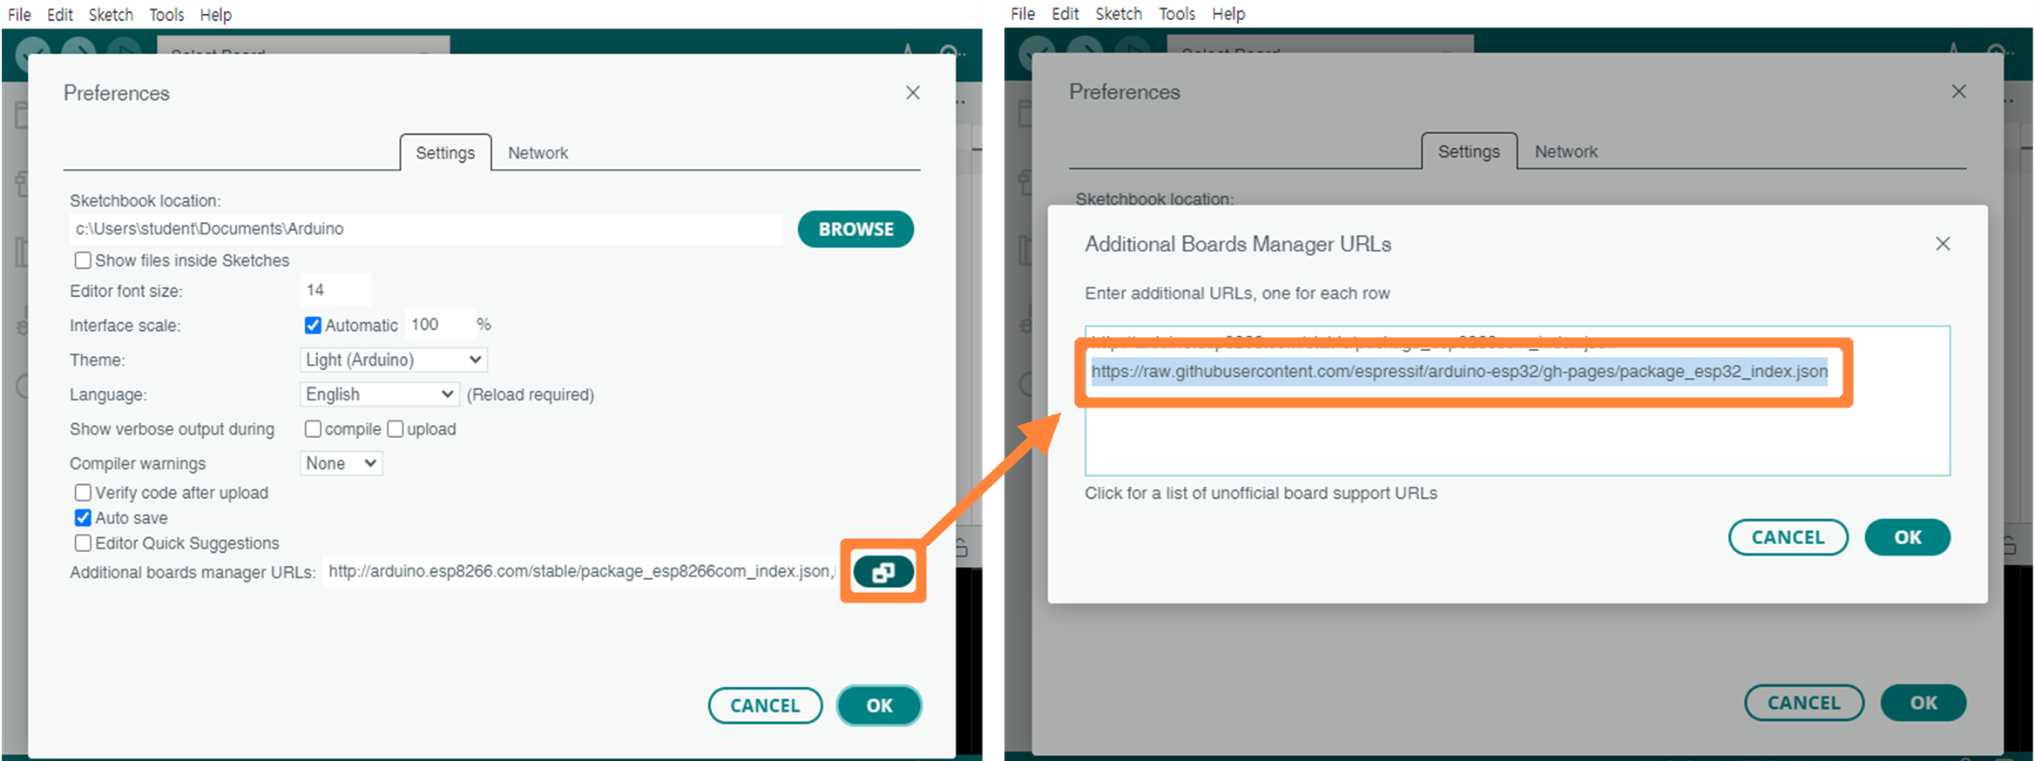2035x761 pixels.
Task: Click the Editor font size input field
Action: (x=335, y=290)
